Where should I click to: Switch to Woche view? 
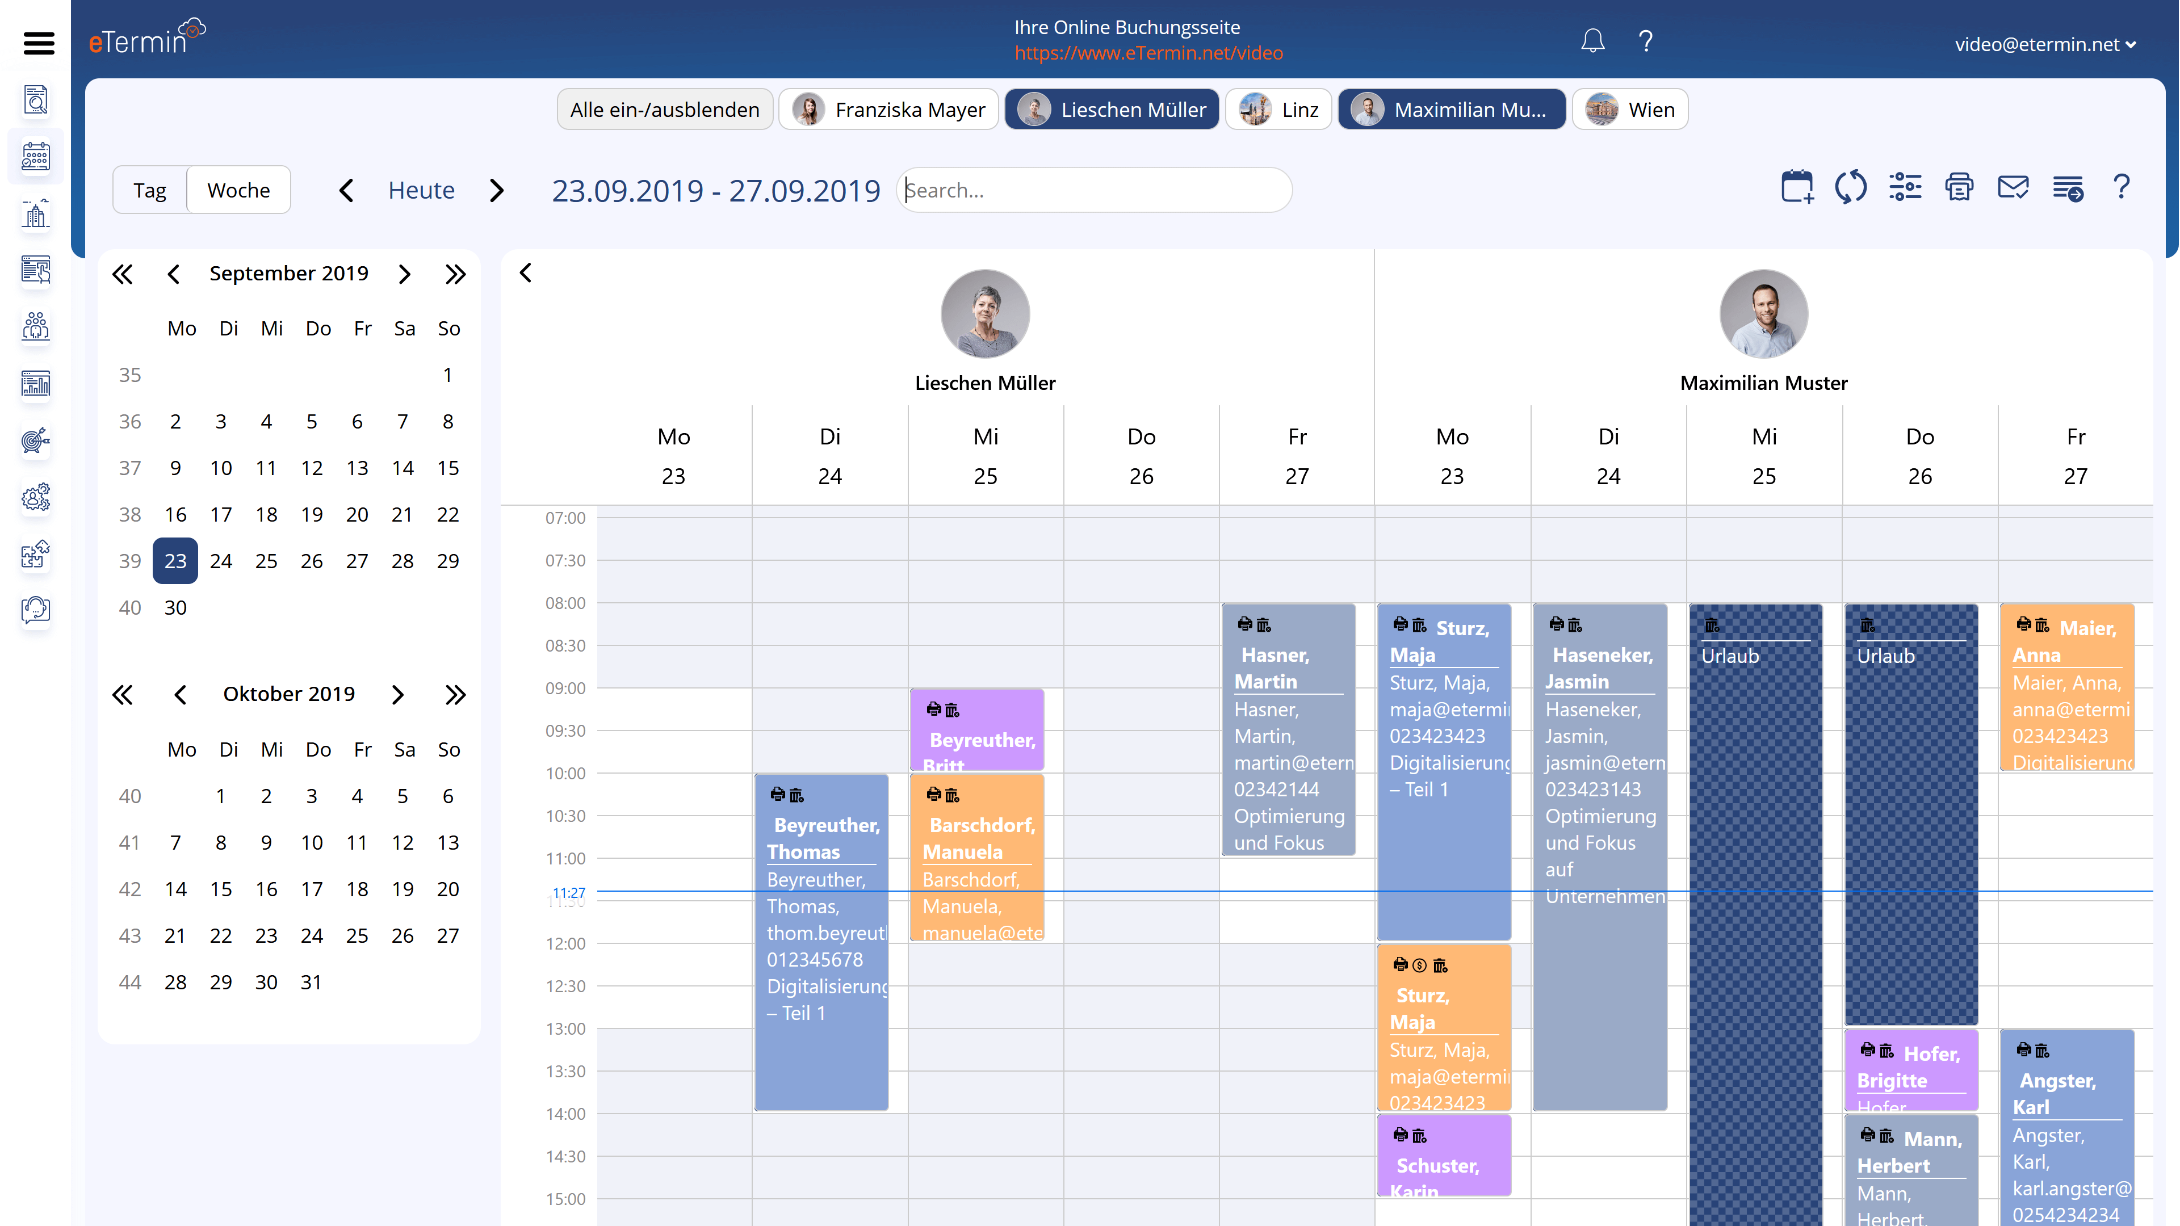[238, 190]
